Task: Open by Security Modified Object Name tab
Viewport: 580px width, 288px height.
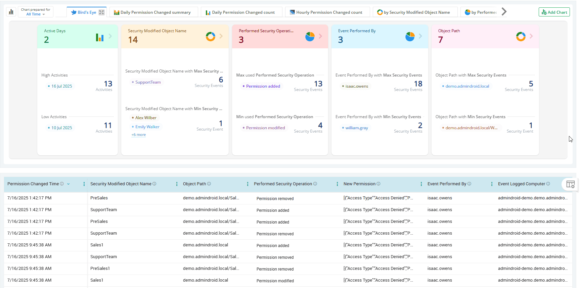Action: pyautogui.click(x=415, y=12)
